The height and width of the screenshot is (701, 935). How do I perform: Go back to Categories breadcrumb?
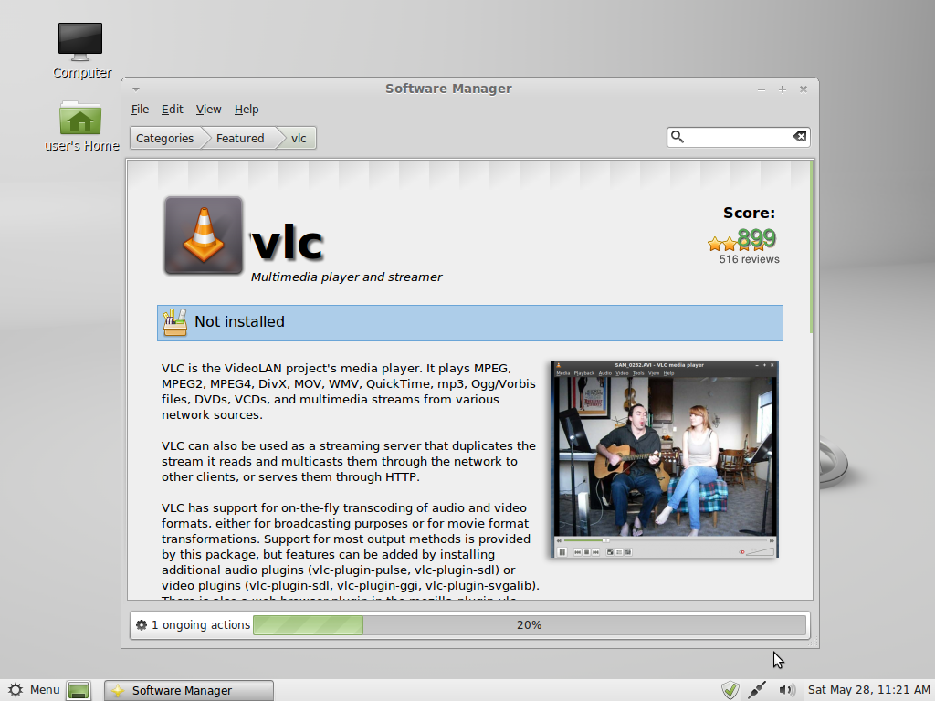[164, 139]
